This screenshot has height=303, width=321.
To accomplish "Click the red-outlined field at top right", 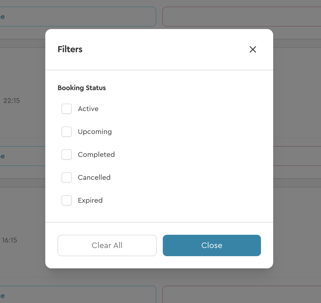I will coord(242,16).
